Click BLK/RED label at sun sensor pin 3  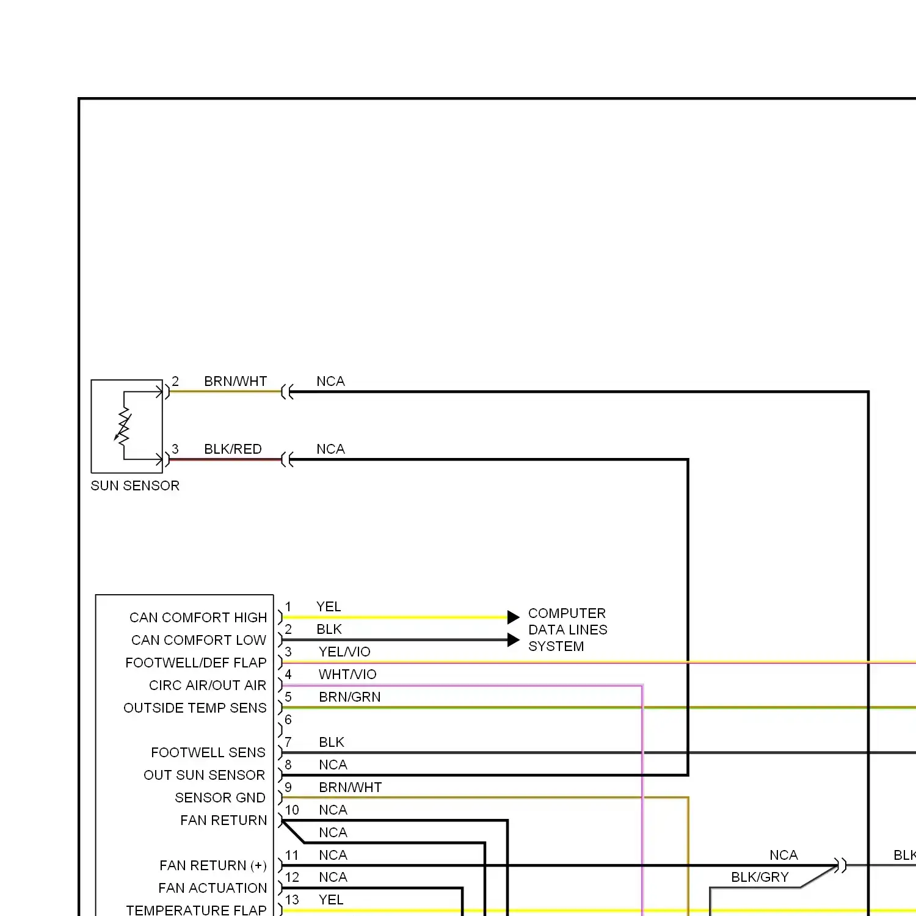[x=233, y=449]
